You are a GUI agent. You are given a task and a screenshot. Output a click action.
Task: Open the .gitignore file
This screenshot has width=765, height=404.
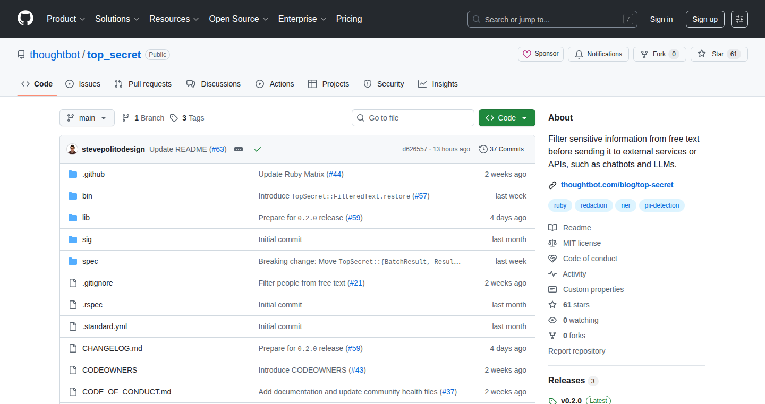98,283
